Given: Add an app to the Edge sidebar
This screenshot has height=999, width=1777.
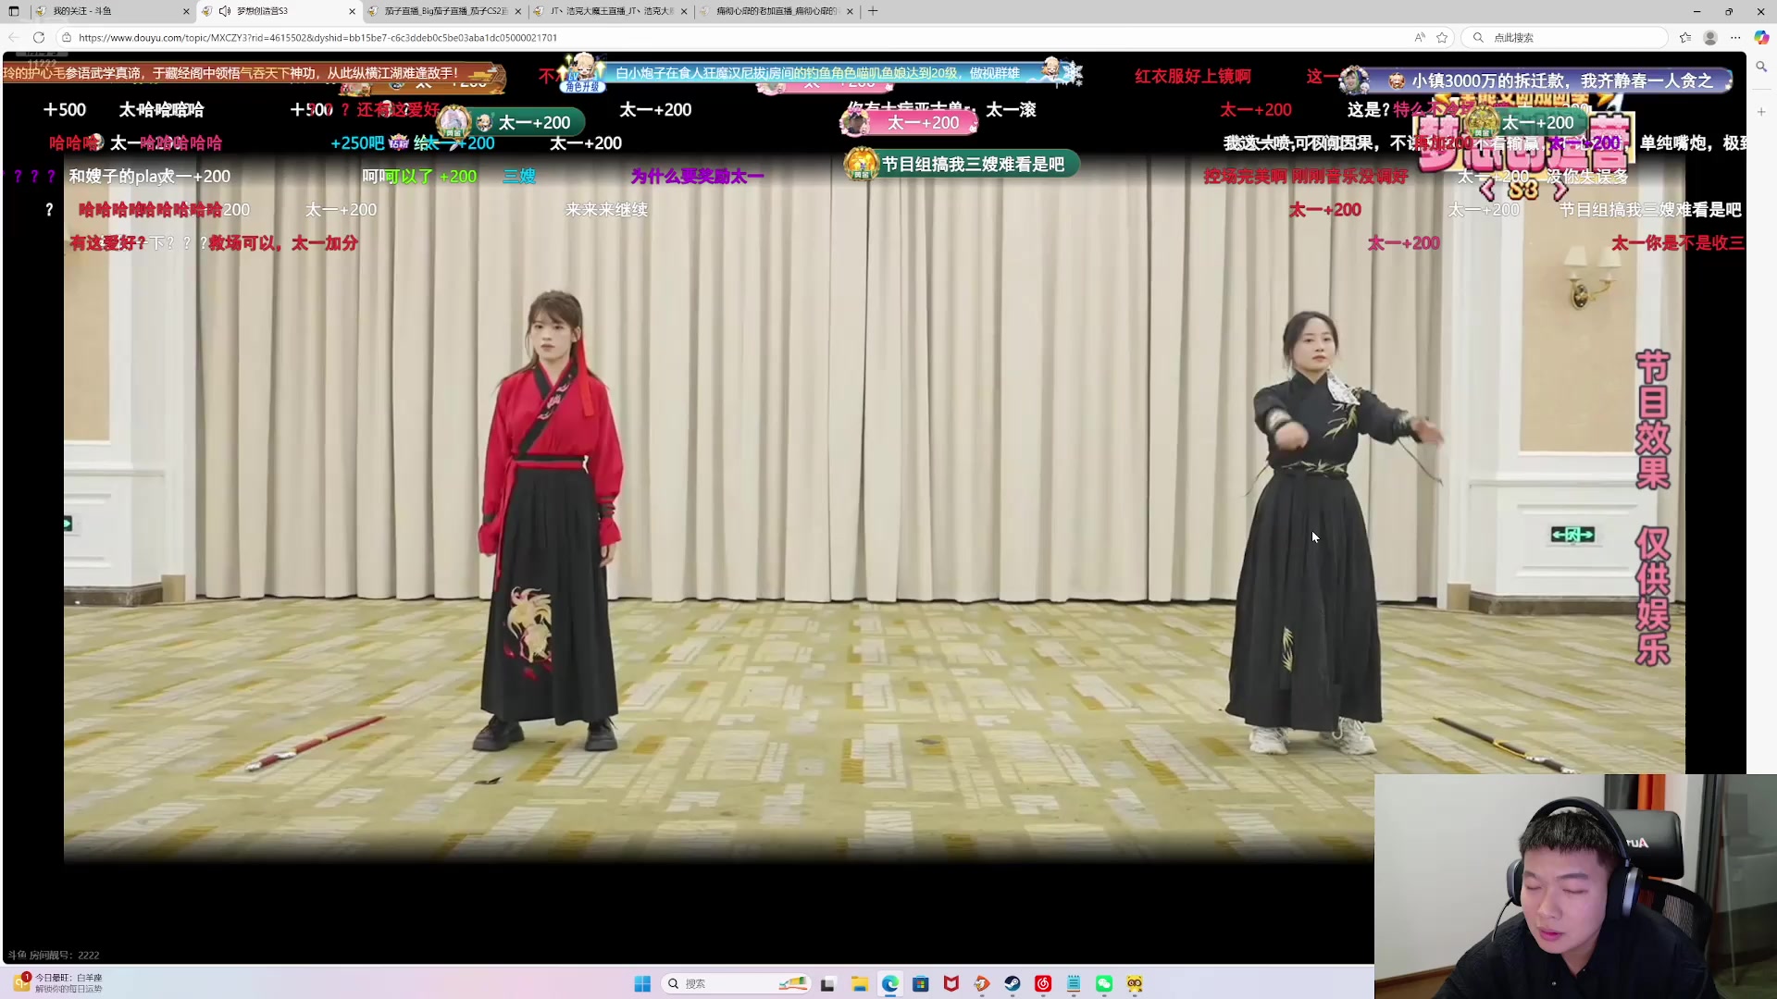Looking at the screenshot, I should pyautogui.click(x=1761, y=111).
